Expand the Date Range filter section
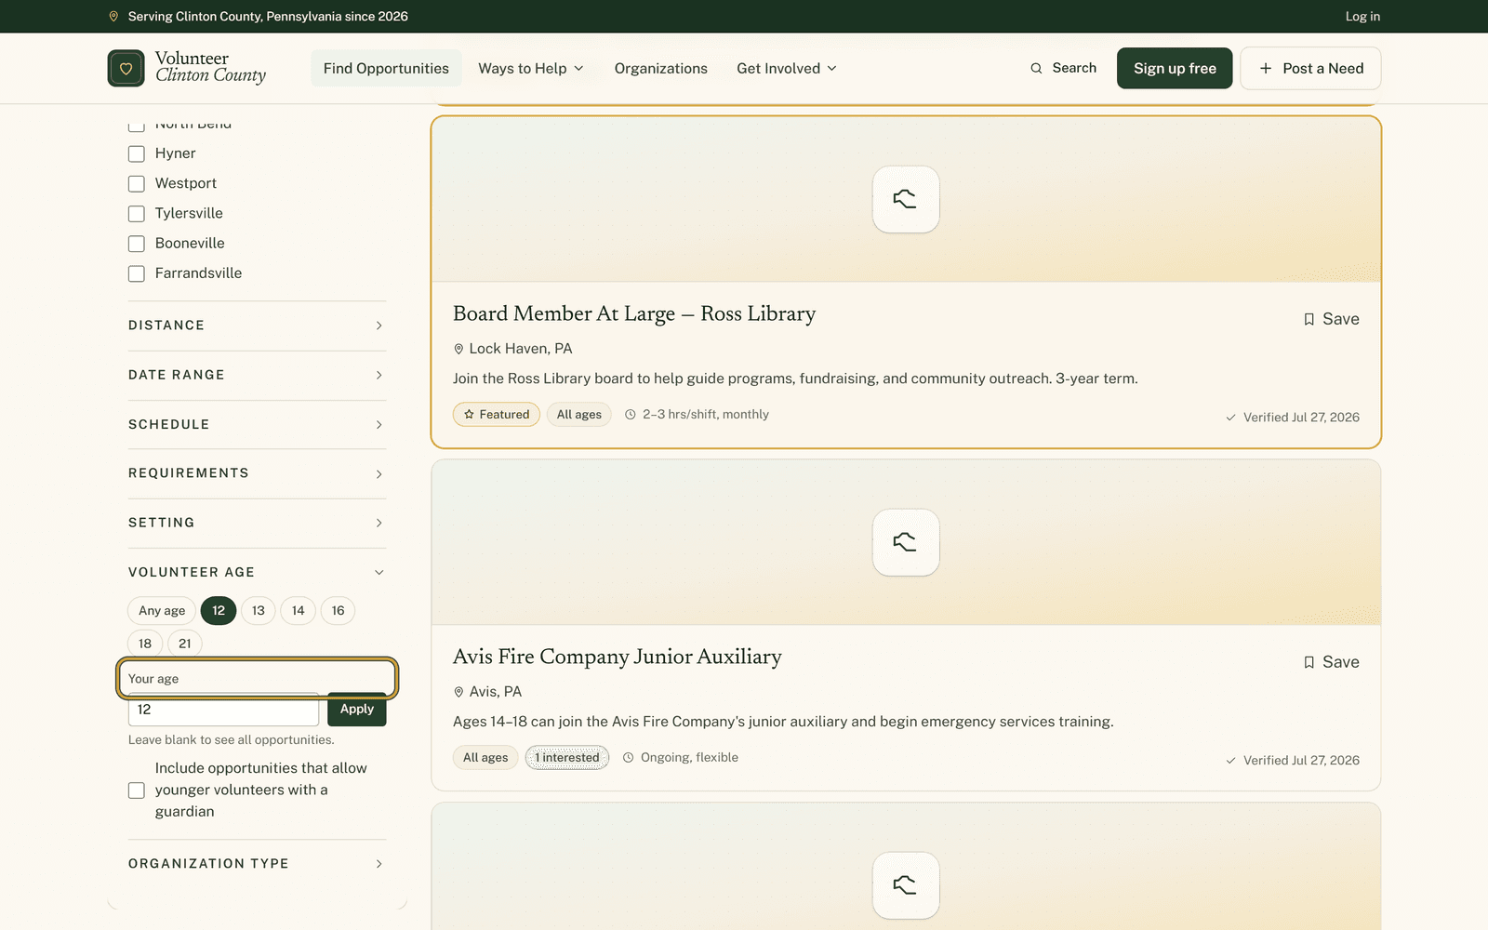Screen dimensions: 1488x930 click(257, 375)
